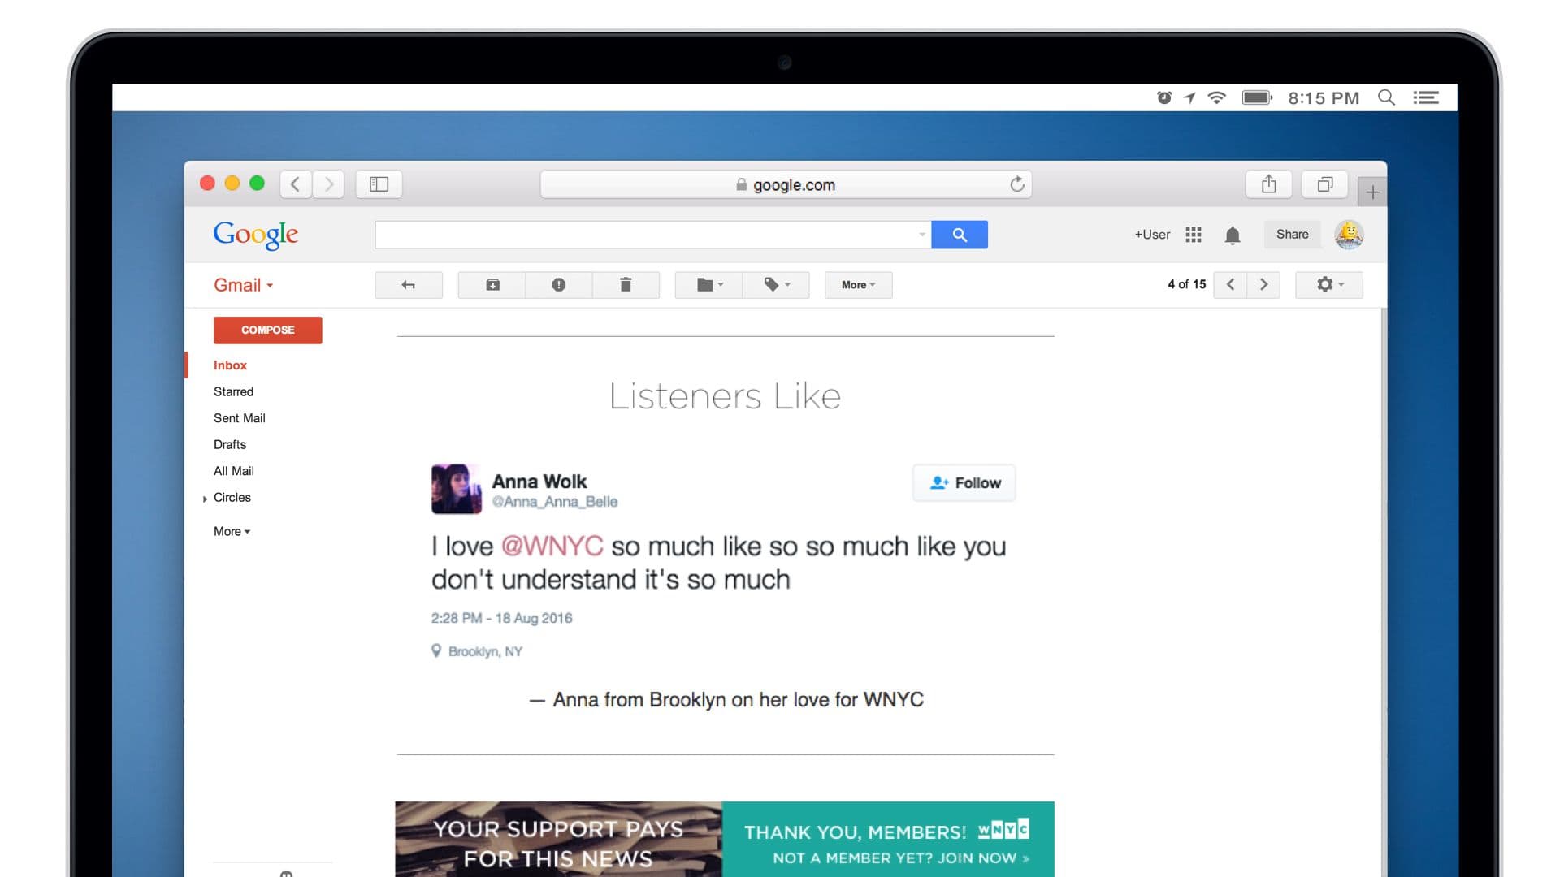
Task: Expand the settings gear dropdown
Action: coord(1328,284)
